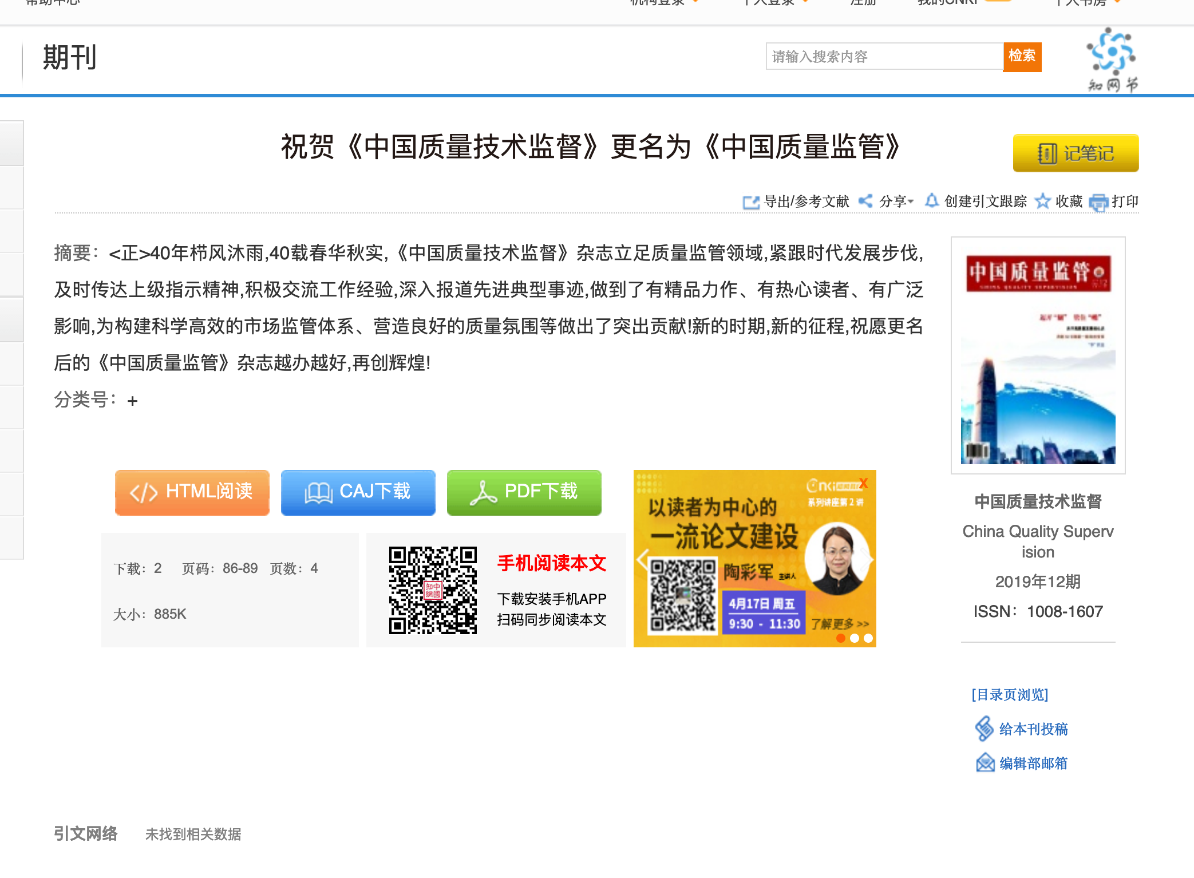Click the red 手机阅读本文 text
The image size is (1194, 878).
click(552, 563)
